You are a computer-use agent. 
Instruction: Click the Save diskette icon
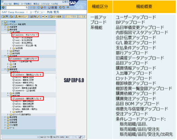(34, 7)
